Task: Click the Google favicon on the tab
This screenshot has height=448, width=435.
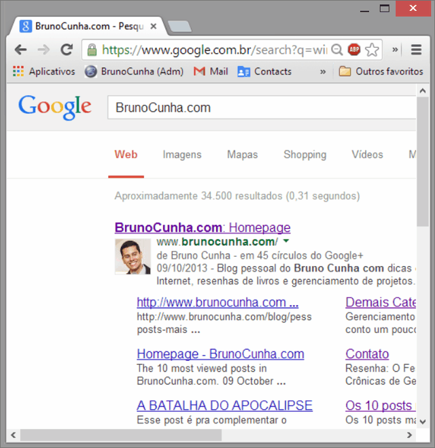Action: pyautogui.click(x=26, y=27)
